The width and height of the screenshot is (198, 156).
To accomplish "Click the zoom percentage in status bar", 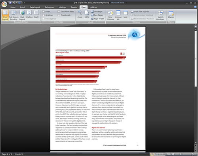I will pyautogui.click(x=169, y=154).
